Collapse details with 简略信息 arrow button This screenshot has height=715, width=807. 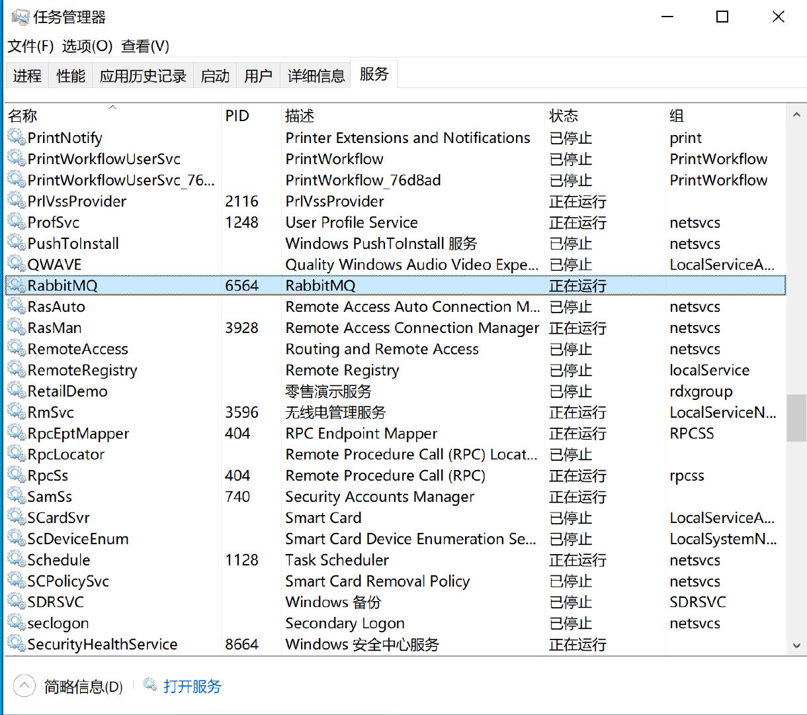24,686
